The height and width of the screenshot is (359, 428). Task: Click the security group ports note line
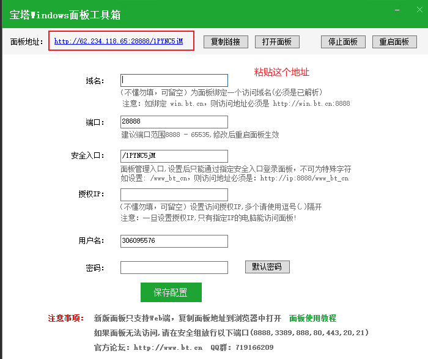231,333
